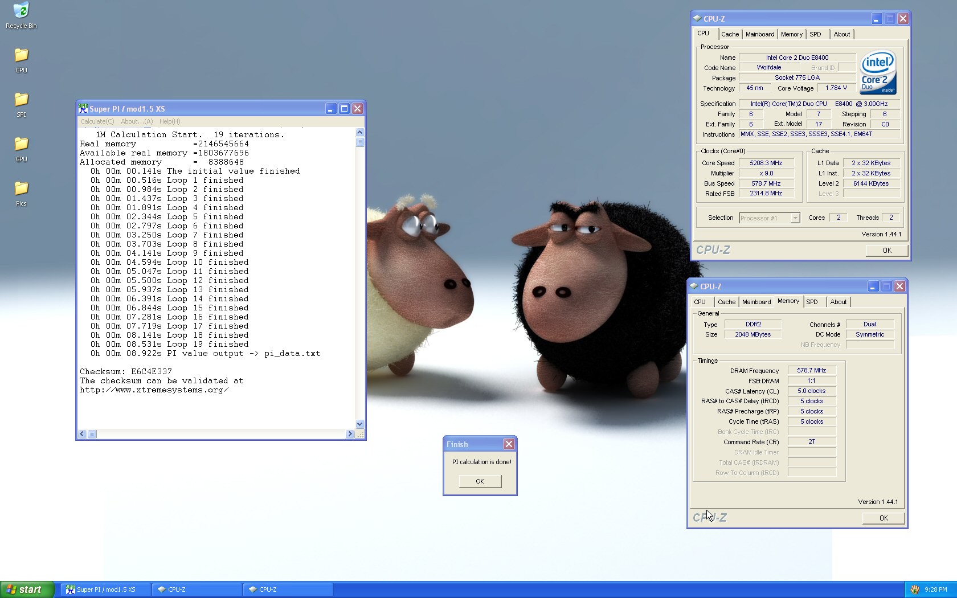Click the Rated FSB value 2314.8 MHz
The width and height of the screenshot is (957, 598).
[766, 193]
